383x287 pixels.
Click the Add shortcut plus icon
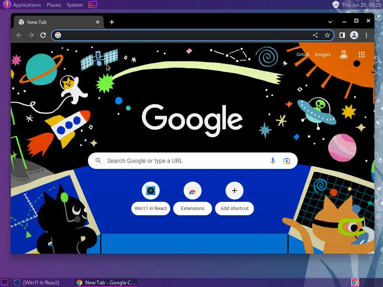pos(235,191)
